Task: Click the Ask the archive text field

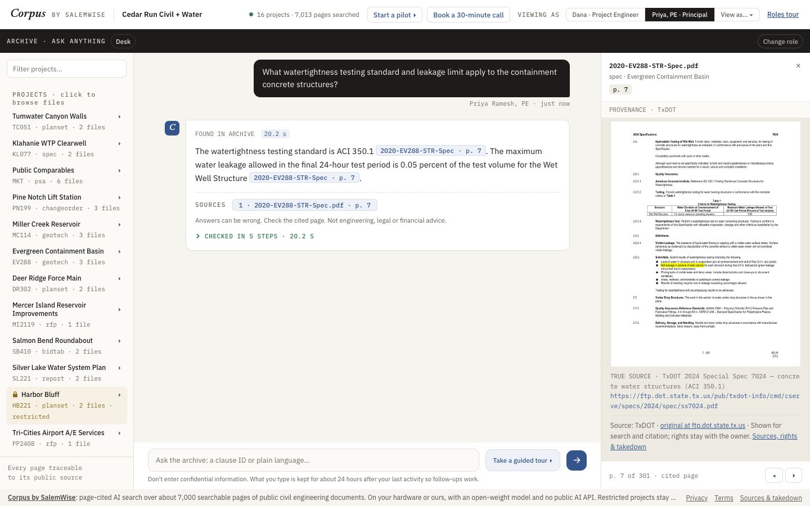Action: (x=313, y=460)
